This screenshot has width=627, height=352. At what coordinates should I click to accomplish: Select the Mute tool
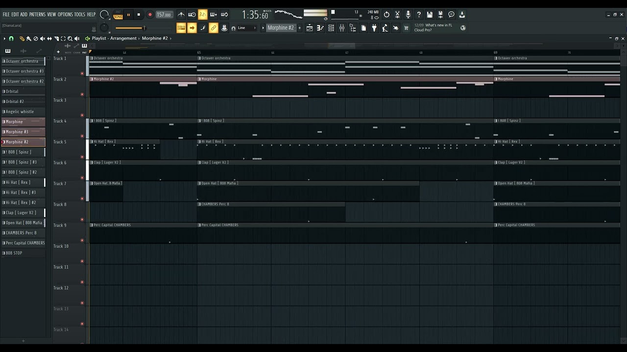point(42,38)
